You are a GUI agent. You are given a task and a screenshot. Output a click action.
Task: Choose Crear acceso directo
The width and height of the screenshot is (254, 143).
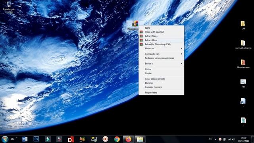click(x=162, y=79)
